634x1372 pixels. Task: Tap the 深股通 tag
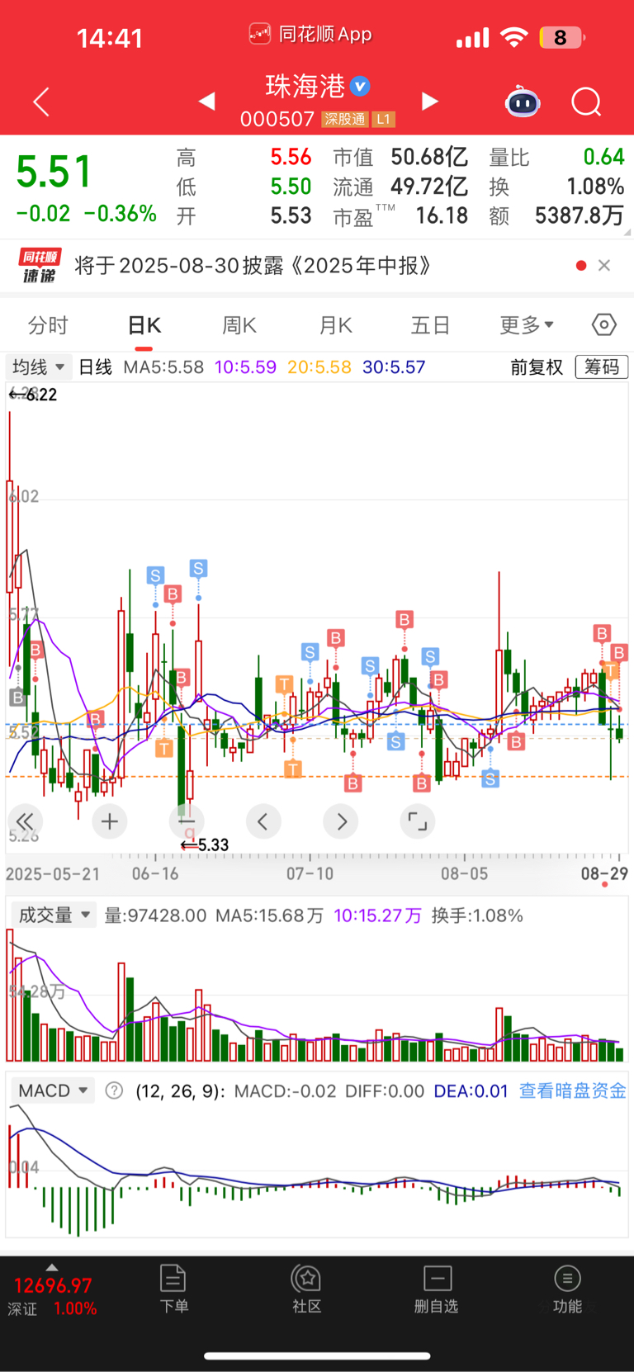pos(345,120)
